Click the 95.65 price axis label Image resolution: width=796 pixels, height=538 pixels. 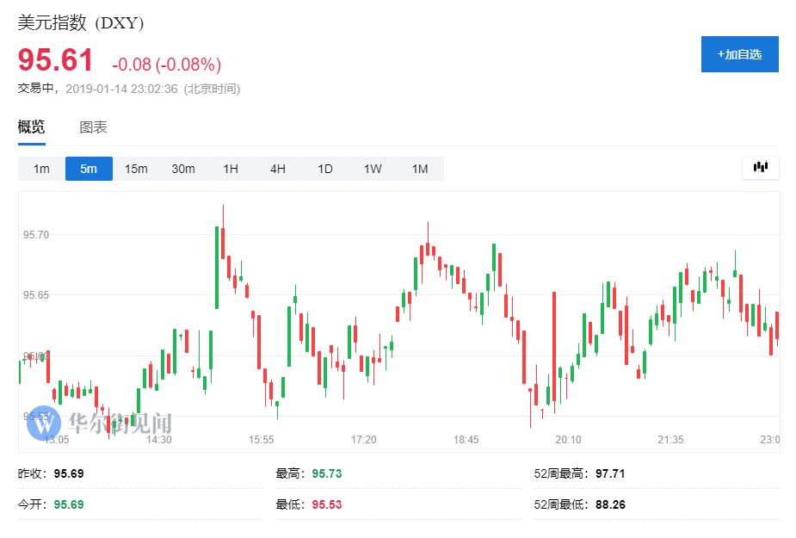[36, 295]
